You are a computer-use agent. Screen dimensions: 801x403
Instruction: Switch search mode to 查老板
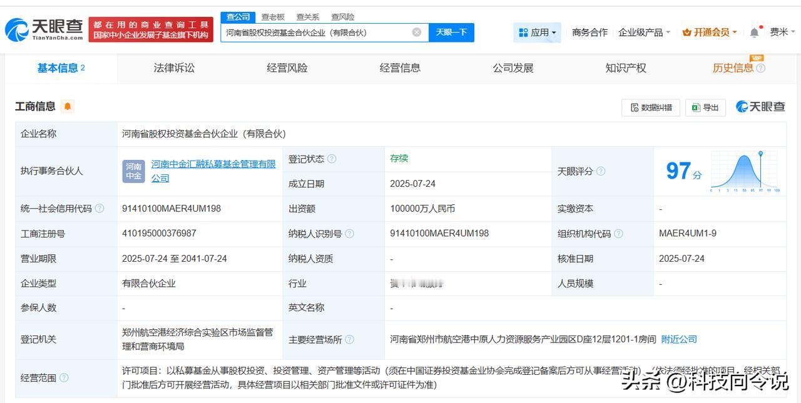point(273,17)
